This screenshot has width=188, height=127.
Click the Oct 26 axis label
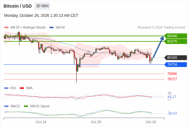point(151,122)
